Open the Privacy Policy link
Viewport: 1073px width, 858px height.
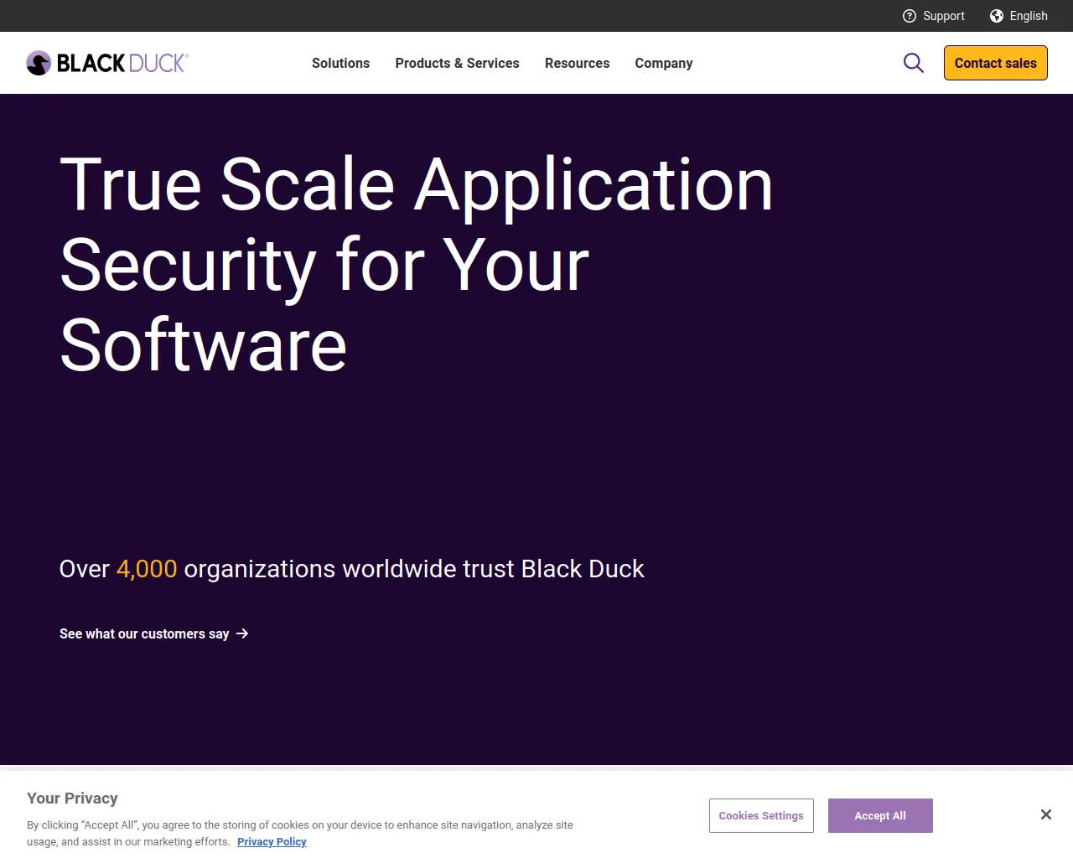coord(272,842)
